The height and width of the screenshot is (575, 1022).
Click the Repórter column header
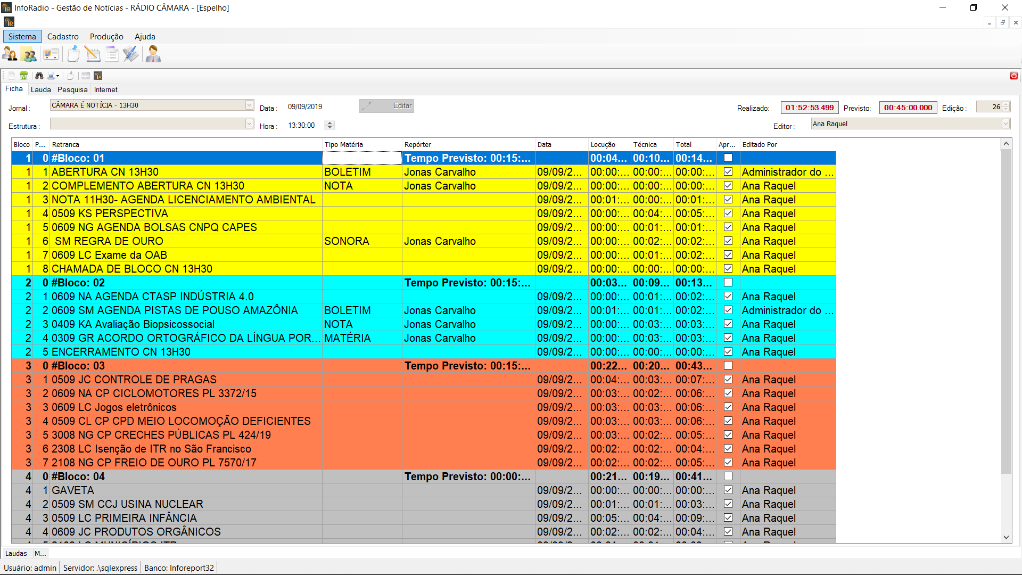(468, 144)
